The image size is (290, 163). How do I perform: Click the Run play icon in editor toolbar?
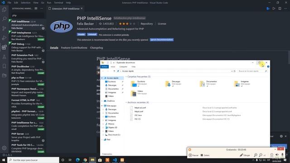274,9
